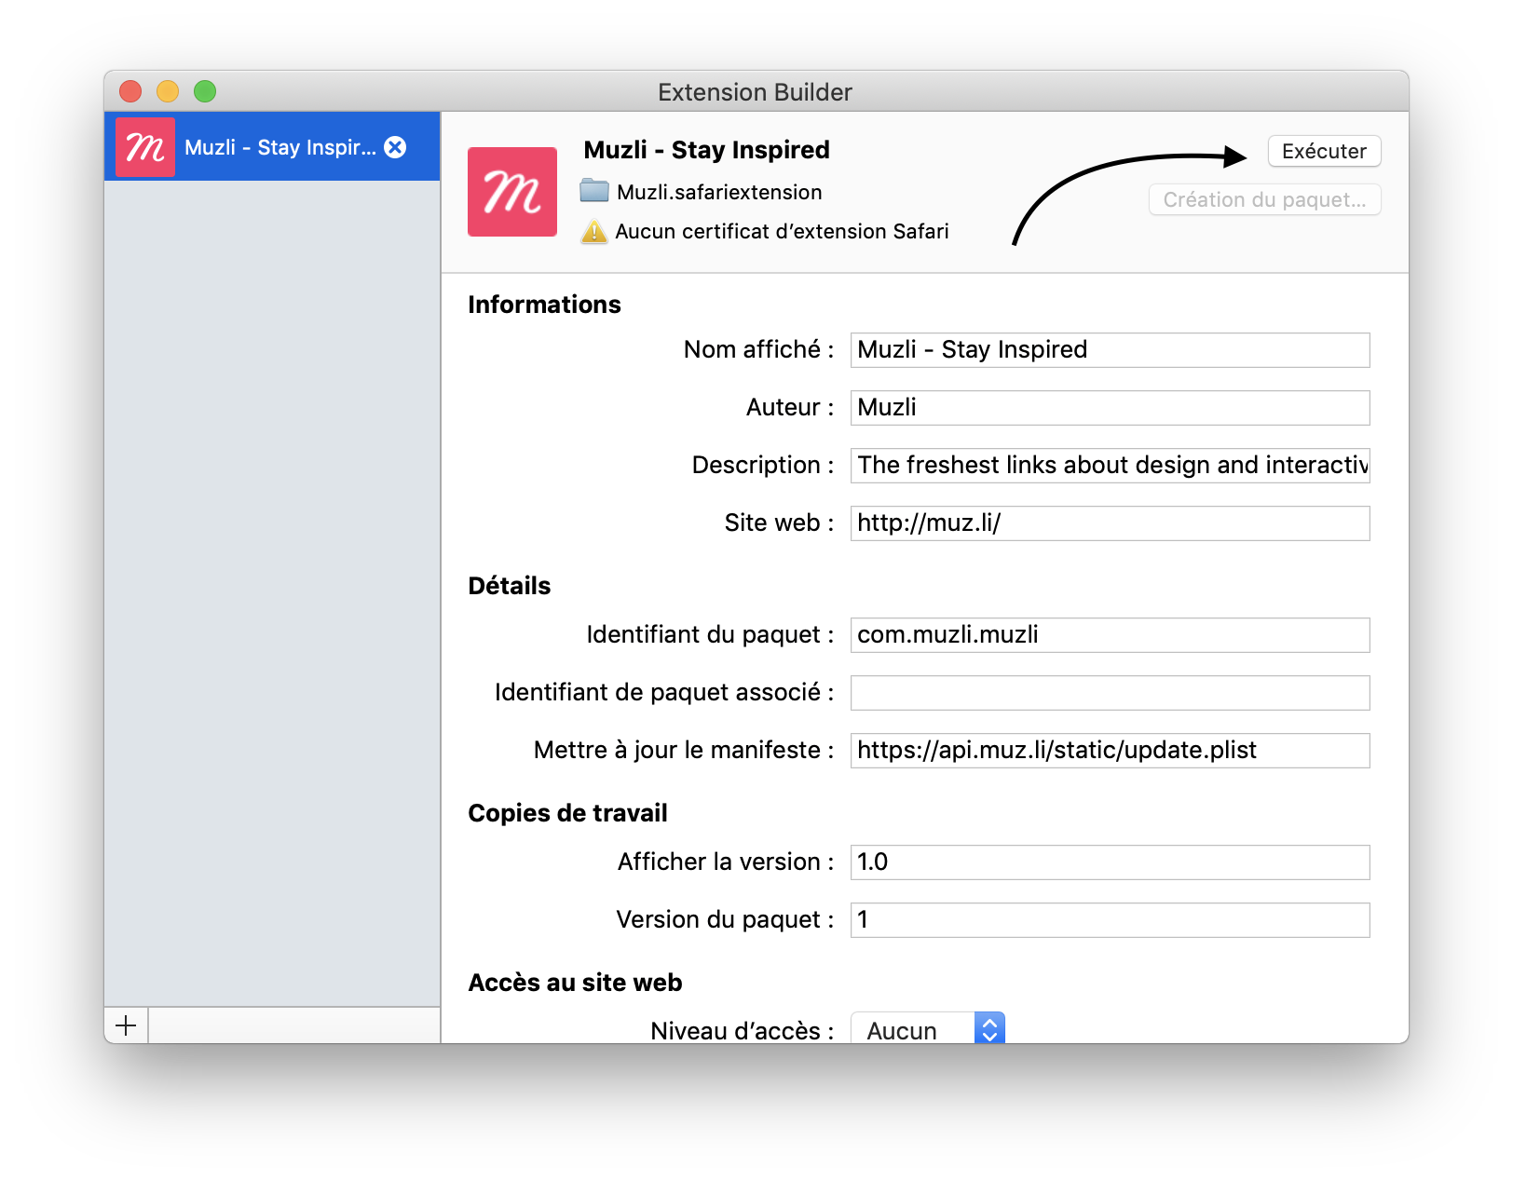Click the Muzli.safariextension folder icon

pos(594,191)
